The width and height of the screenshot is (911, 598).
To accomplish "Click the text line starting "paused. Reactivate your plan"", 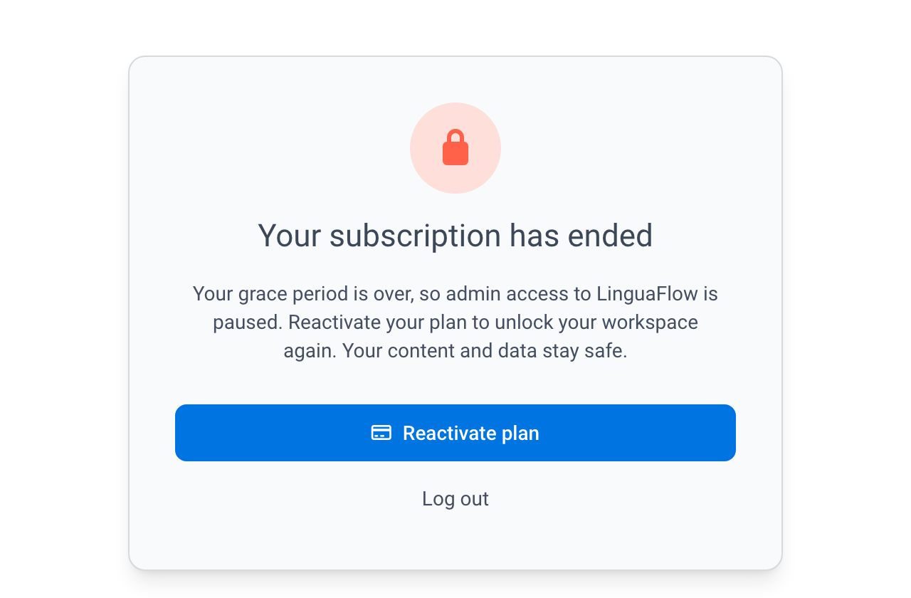I will click(x=455, y=322).
